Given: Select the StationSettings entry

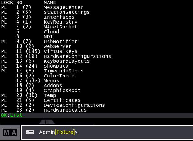Looking at the screenshot, I should point(67,12).
